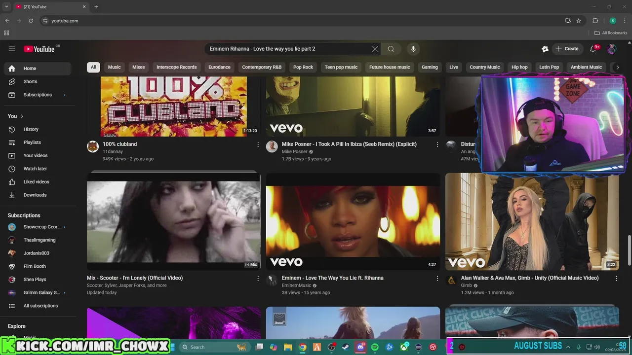Play the Alan Walker Unity thumbnail

tap(532, 221)
